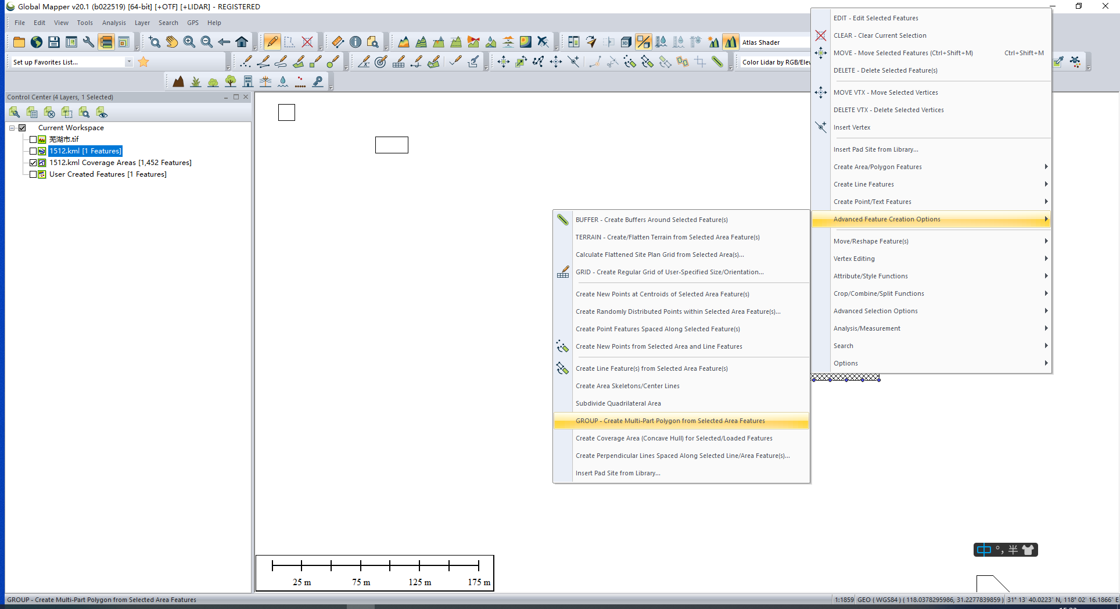1120x609 pixels.
Task: Enable the User Created Features layer checkbox
Action: 33,174
